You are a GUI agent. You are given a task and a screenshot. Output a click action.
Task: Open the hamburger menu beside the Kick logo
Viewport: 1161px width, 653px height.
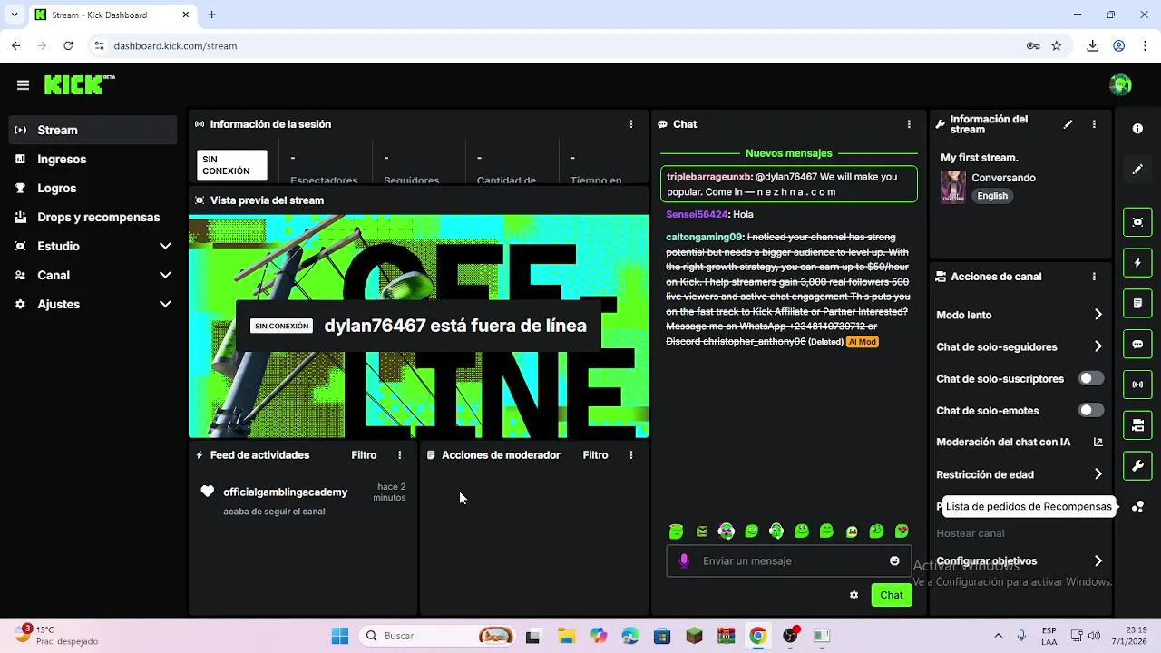[x=23, y=85]
